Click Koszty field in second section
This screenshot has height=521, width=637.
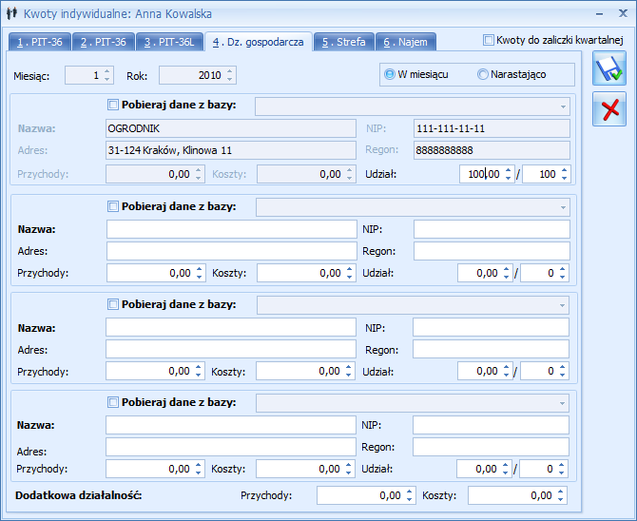click(x=306, y=273)
